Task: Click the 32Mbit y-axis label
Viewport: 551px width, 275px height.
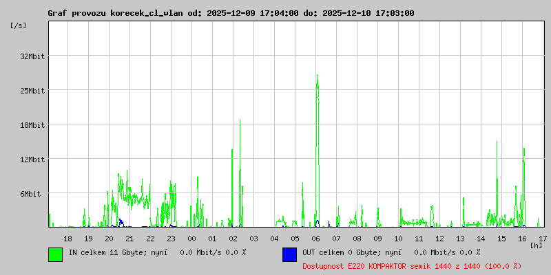Action: 32,56
